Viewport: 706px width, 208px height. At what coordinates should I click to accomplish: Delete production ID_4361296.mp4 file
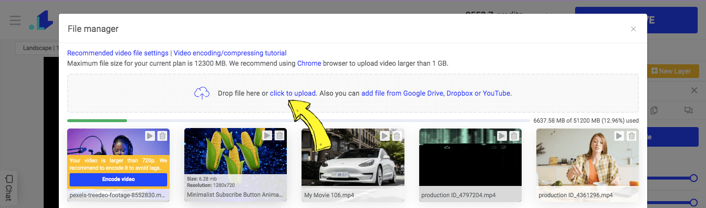click(x=631, y=135)
